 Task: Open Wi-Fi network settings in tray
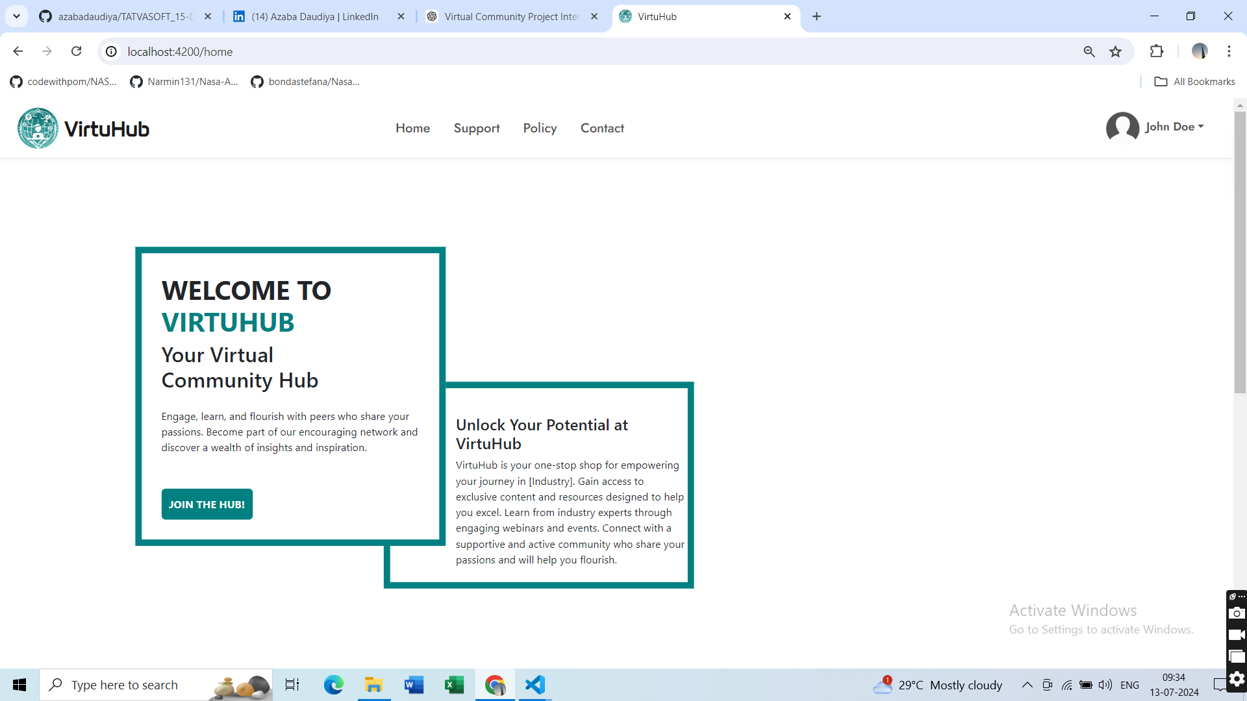click(1066, 685)
